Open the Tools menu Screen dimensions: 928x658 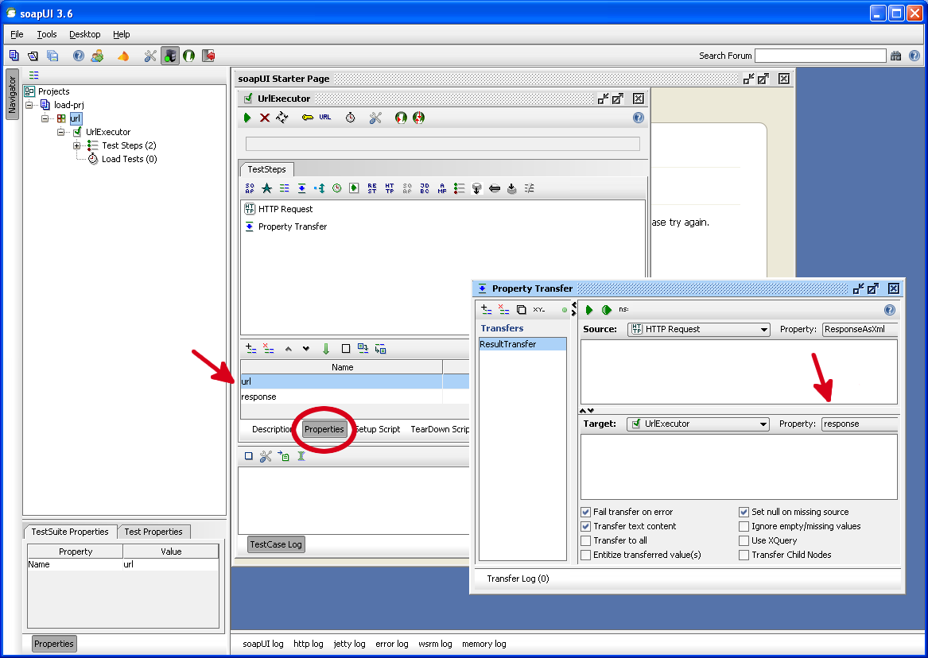pos(47,34)
